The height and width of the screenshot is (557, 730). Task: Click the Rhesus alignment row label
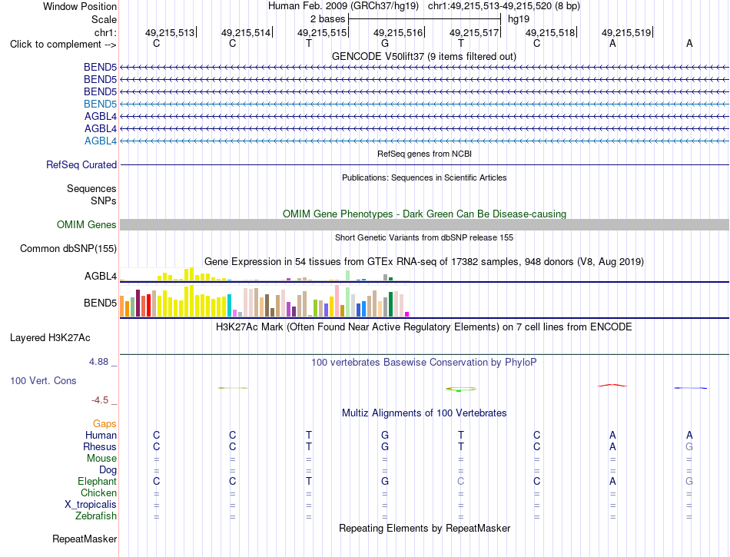point(100,446)
